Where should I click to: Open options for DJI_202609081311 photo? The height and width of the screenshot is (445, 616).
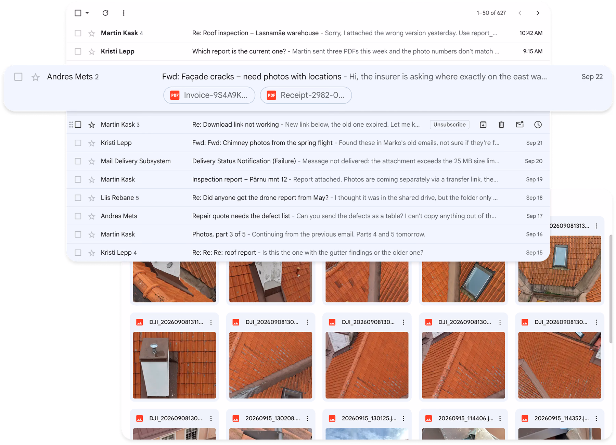point(211,322)
